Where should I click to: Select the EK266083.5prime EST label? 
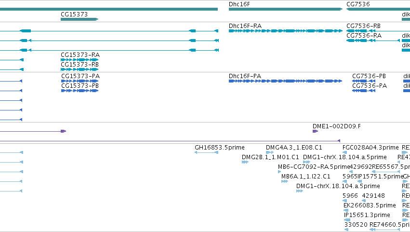pos(370,205)
